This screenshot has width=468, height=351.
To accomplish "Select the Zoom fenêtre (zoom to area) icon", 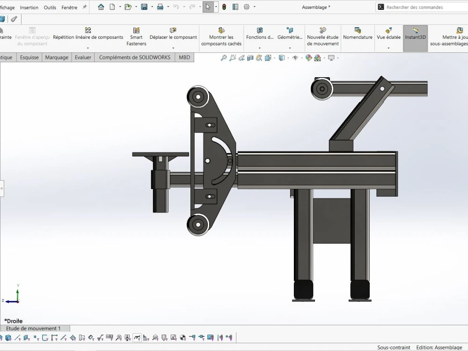I will click(232, 57).
